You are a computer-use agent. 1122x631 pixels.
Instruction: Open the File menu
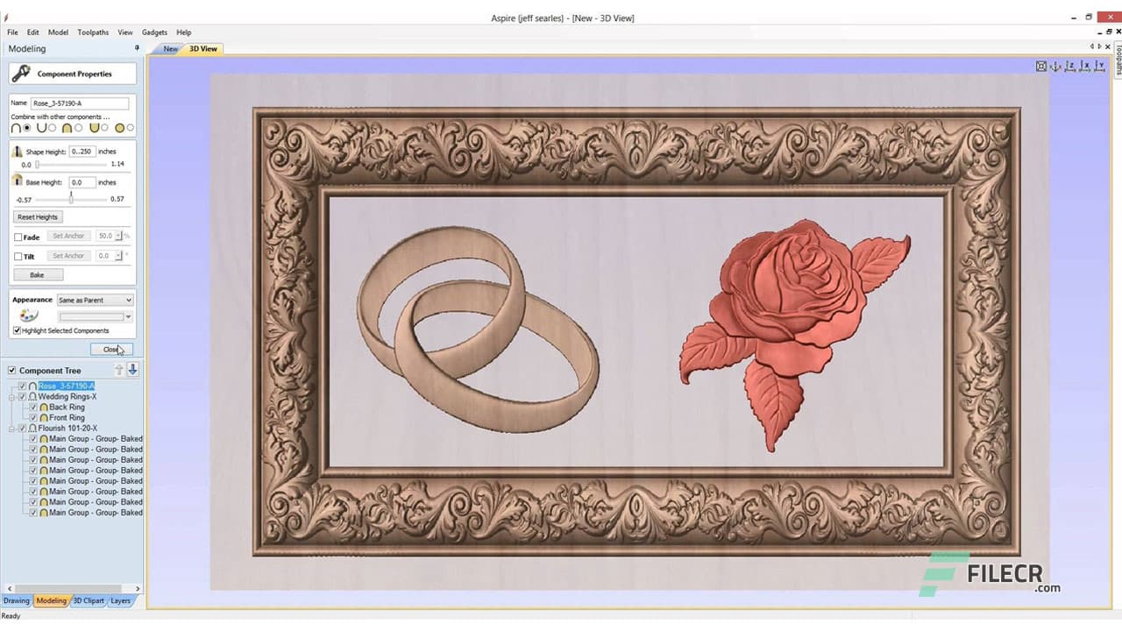[x=12, y=32]
